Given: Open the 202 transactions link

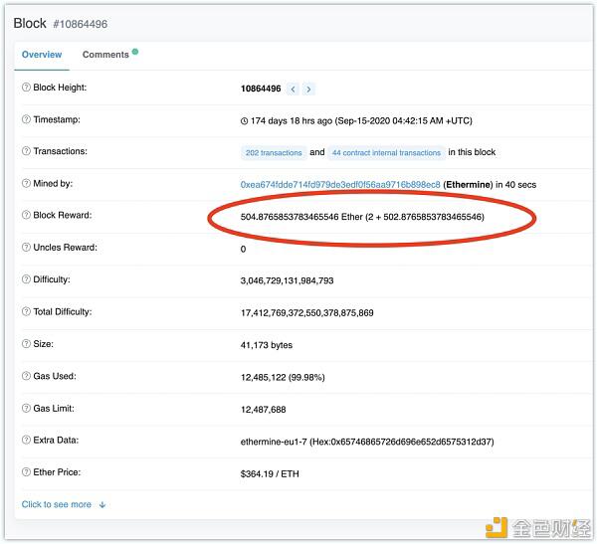Looking at the screenshot, I should (x=274, y=152).
